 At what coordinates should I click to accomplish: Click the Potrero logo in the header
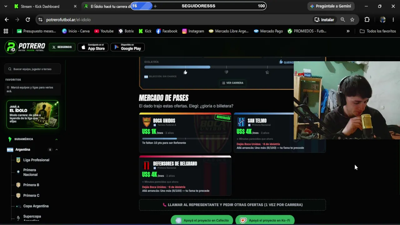tap(25, 47)
